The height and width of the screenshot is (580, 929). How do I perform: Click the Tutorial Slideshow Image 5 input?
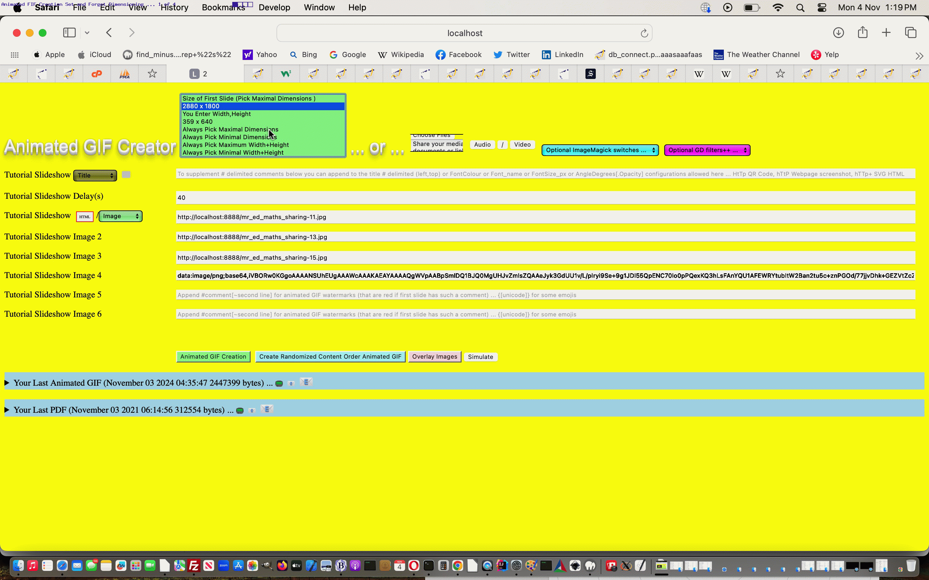point(545,295)
